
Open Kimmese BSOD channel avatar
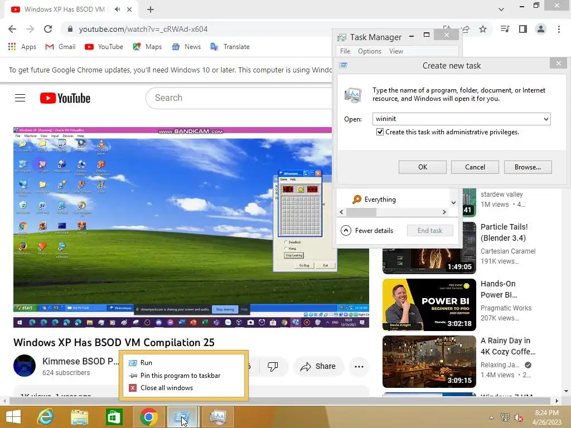(x=25, y=366)
